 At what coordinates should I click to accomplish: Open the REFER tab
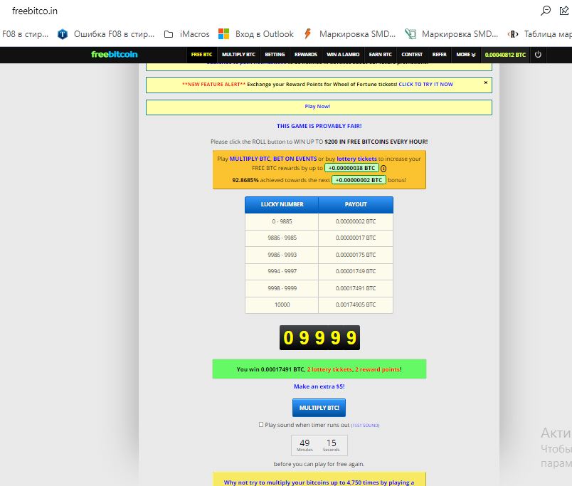pos(439,54)
